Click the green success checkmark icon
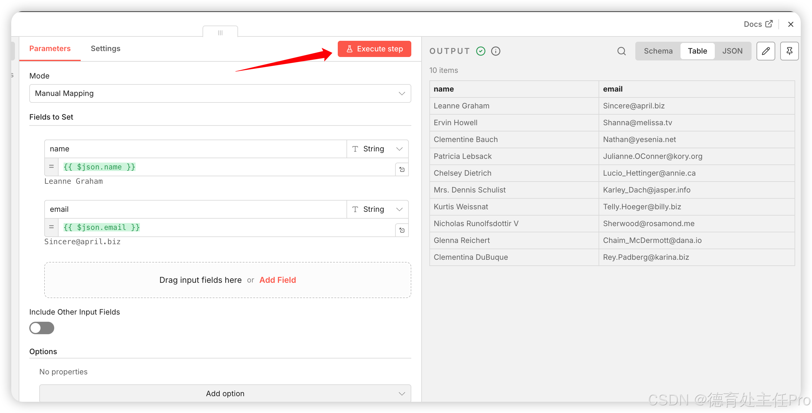 [x=480, y=51]
